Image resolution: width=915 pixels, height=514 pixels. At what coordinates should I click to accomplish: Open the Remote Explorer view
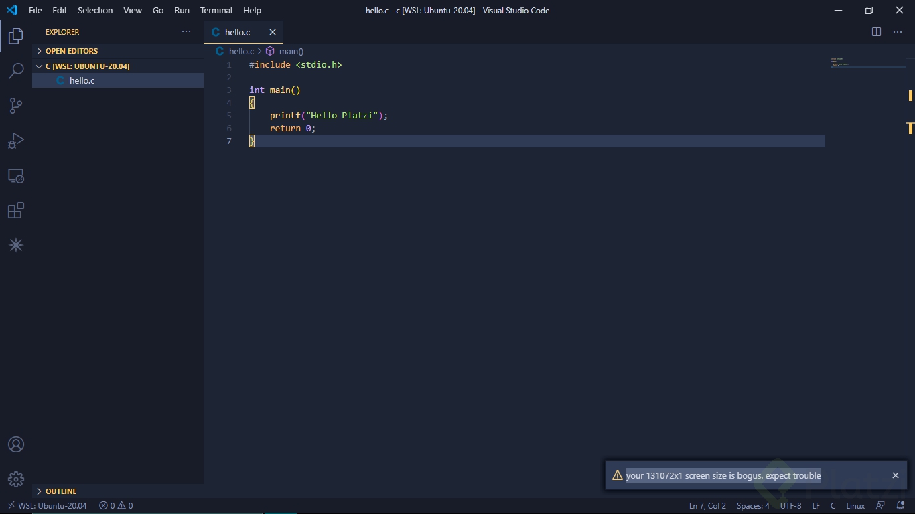coord(16,176)
